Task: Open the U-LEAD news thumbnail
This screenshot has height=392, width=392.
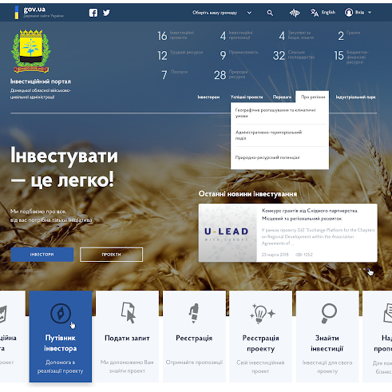Action: 228,233
